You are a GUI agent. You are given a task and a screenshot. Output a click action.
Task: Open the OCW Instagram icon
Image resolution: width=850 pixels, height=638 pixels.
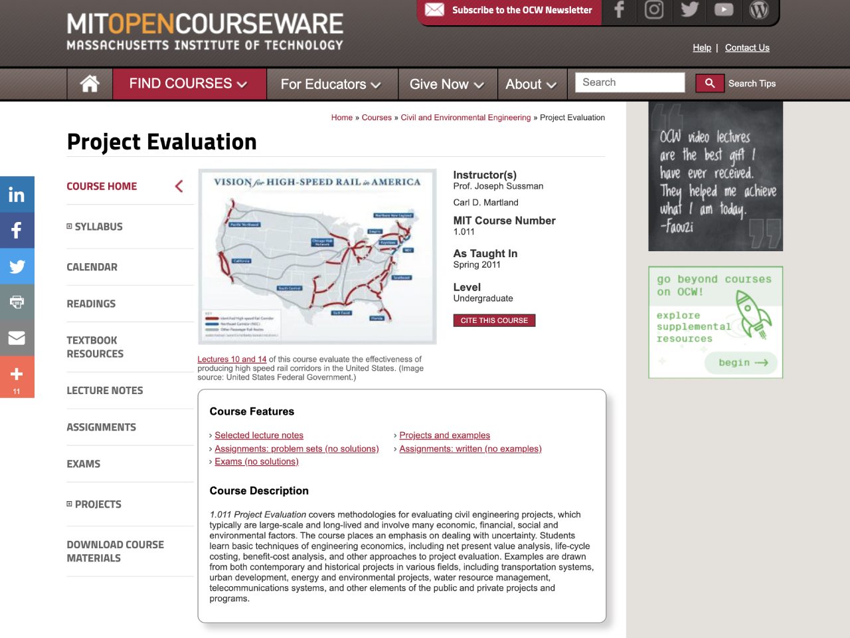pos(654,10)
